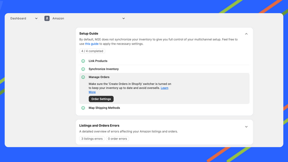This screenshot has height=162, width=288.
Task: Click the '4 / 4 completed' badge
Action: [x=92, y=51]
